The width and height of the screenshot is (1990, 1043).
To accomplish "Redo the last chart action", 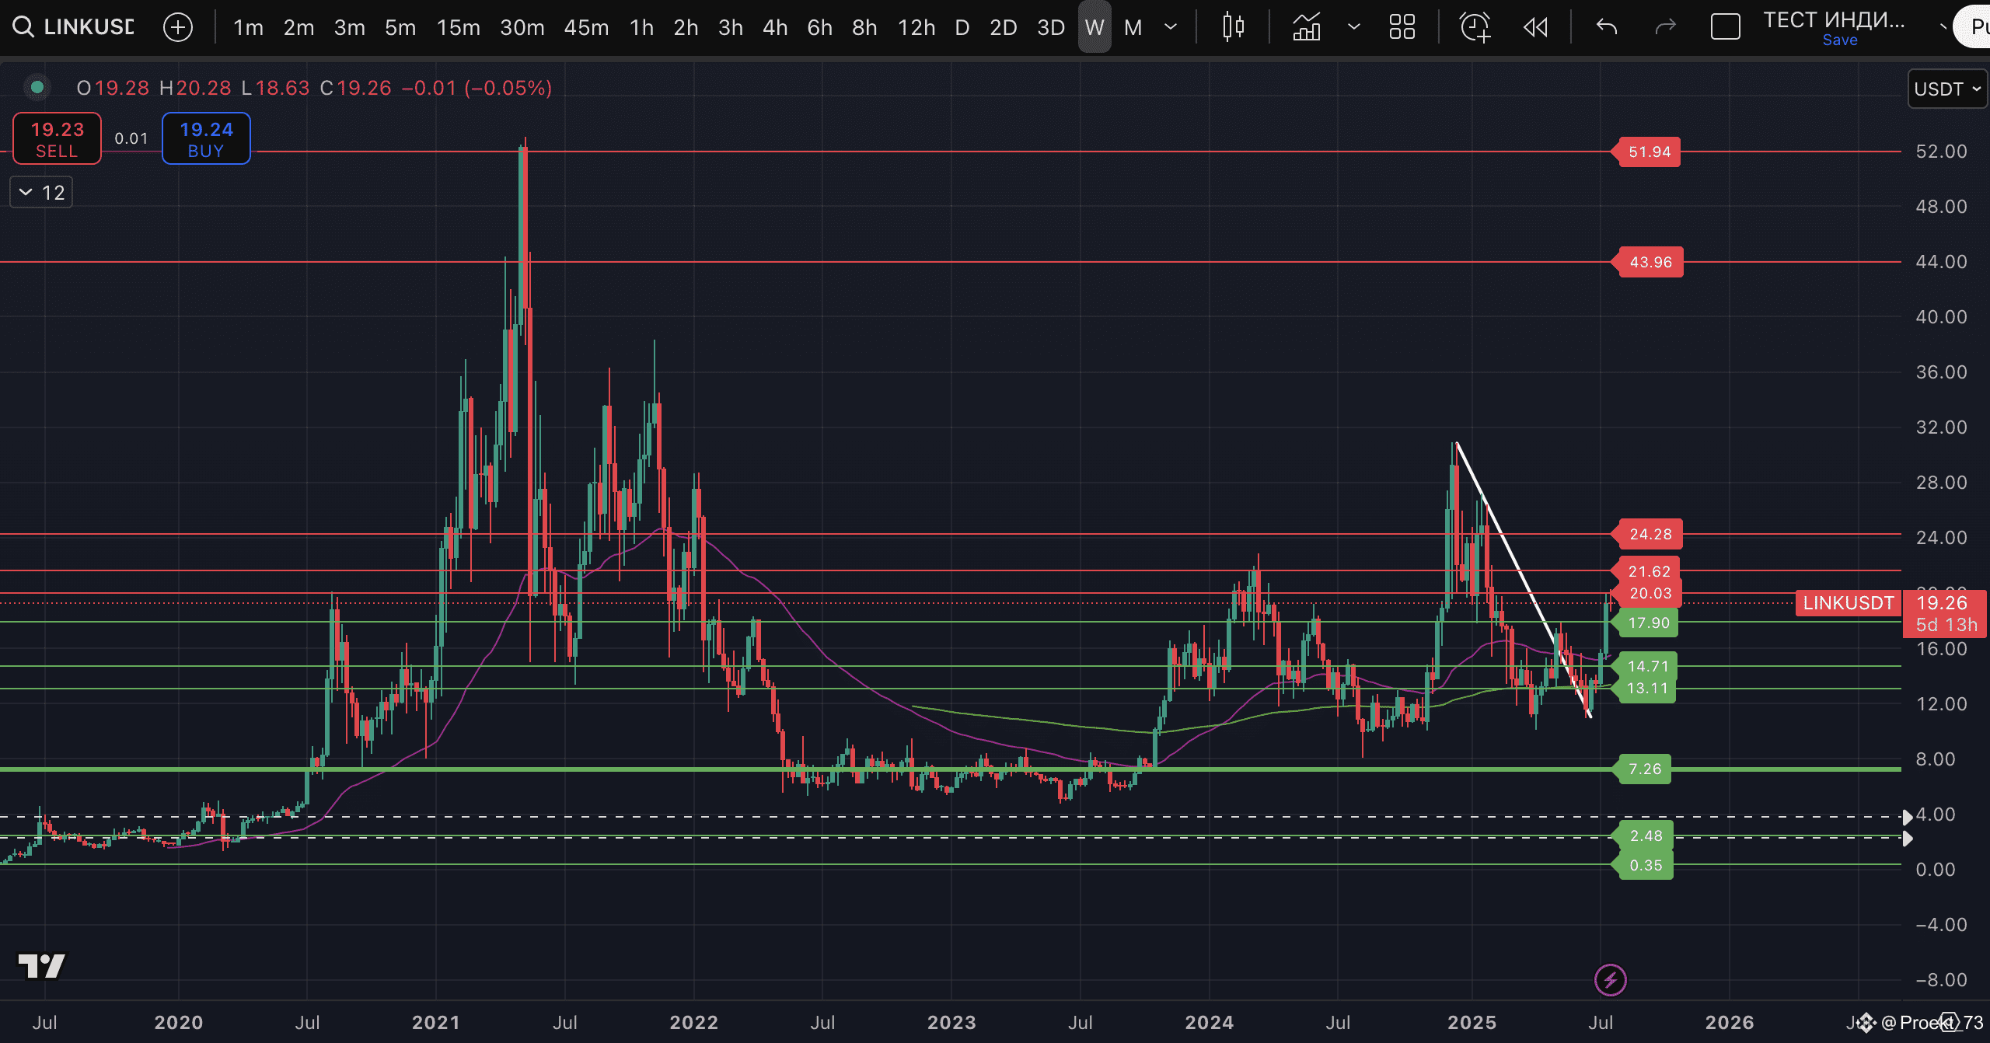I will tap(1665, 27).
